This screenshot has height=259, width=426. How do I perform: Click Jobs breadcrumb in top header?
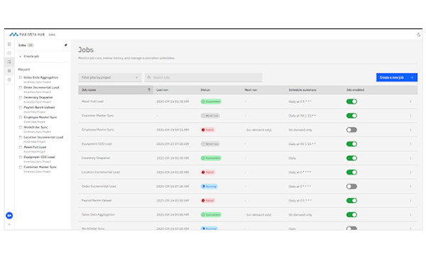[x=52, y=35]
